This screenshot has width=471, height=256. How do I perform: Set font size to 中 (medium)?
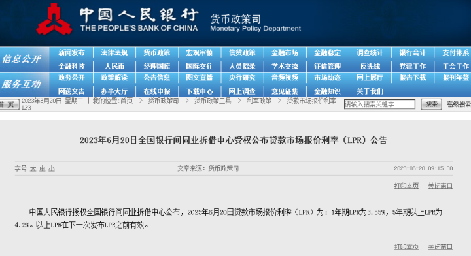pyautogui.click(x=43, y=168)
